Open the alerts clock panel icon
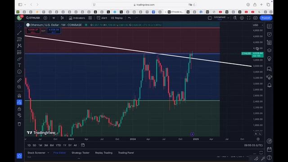 coord(269,35)
